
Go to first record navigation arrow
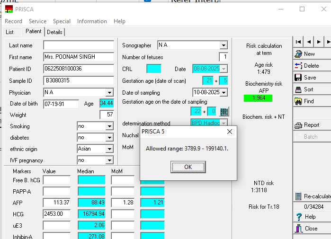298,42
